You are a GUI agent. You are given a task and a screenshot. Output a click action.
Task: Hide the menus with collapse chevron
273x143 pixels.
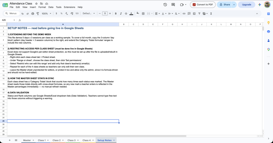257,14
